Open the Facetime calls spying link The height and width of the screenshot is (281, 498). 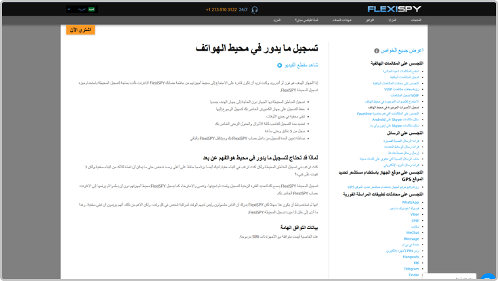388,113
